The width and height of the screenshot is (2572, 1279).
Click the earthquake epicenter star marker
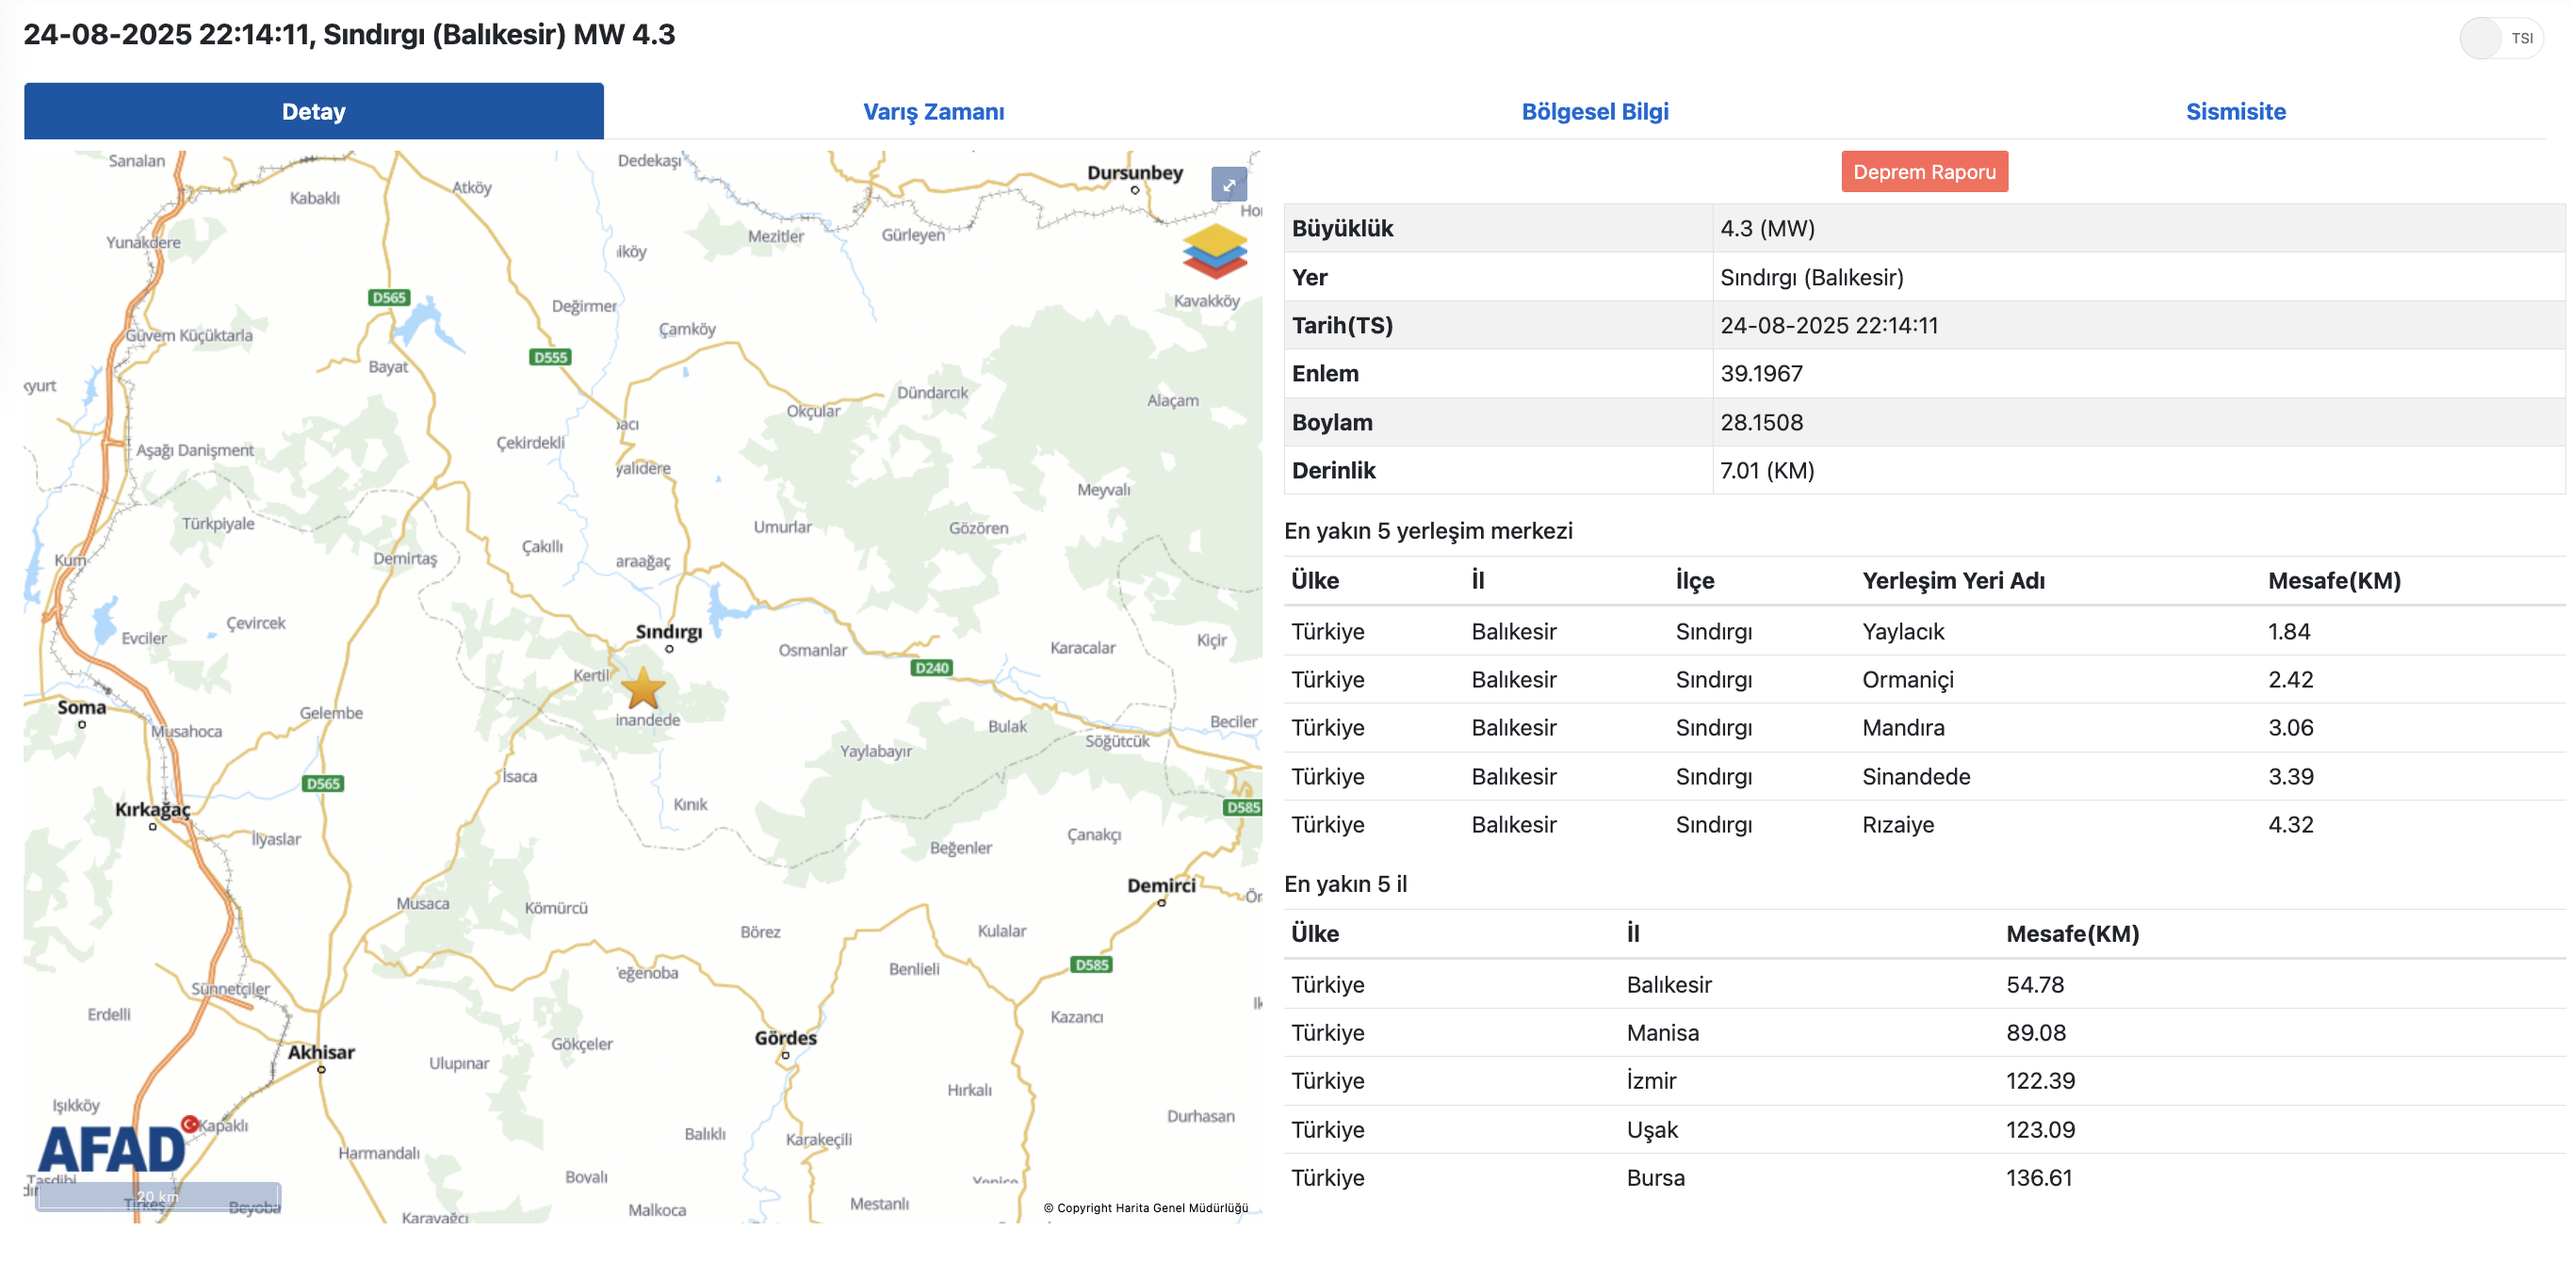coord(643,688)
